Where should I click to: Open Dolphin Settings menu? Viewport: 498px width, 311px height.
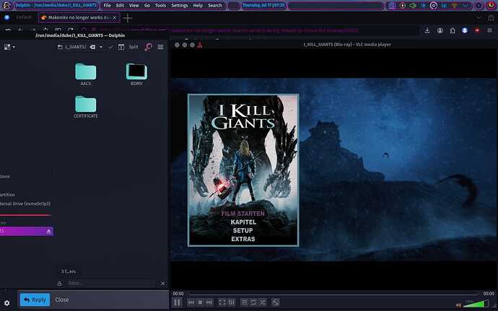(180, 5)
